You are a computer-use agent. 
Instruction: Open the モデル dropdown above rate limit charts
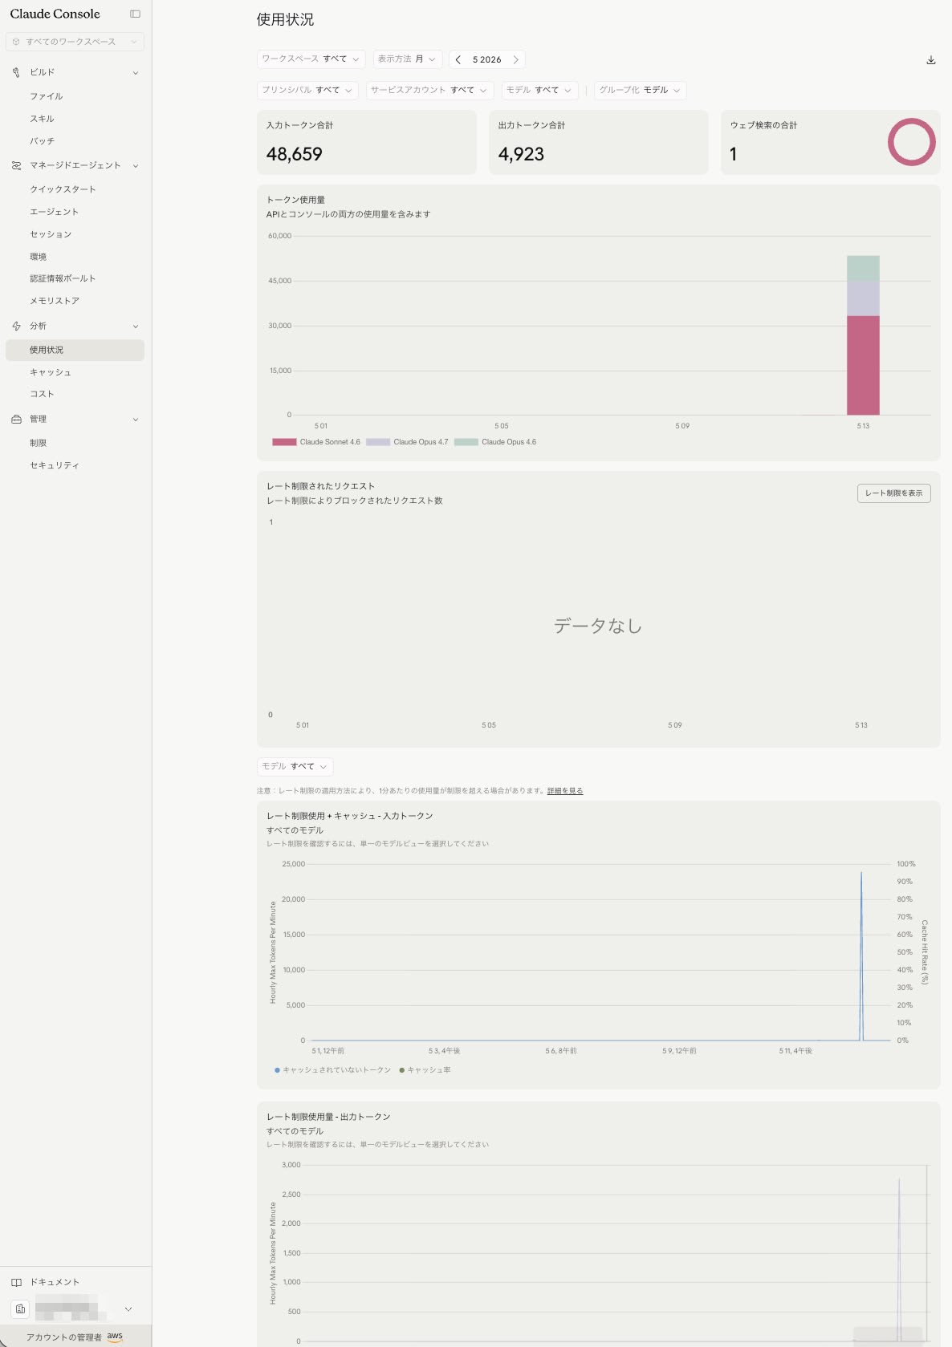(295, 766)
